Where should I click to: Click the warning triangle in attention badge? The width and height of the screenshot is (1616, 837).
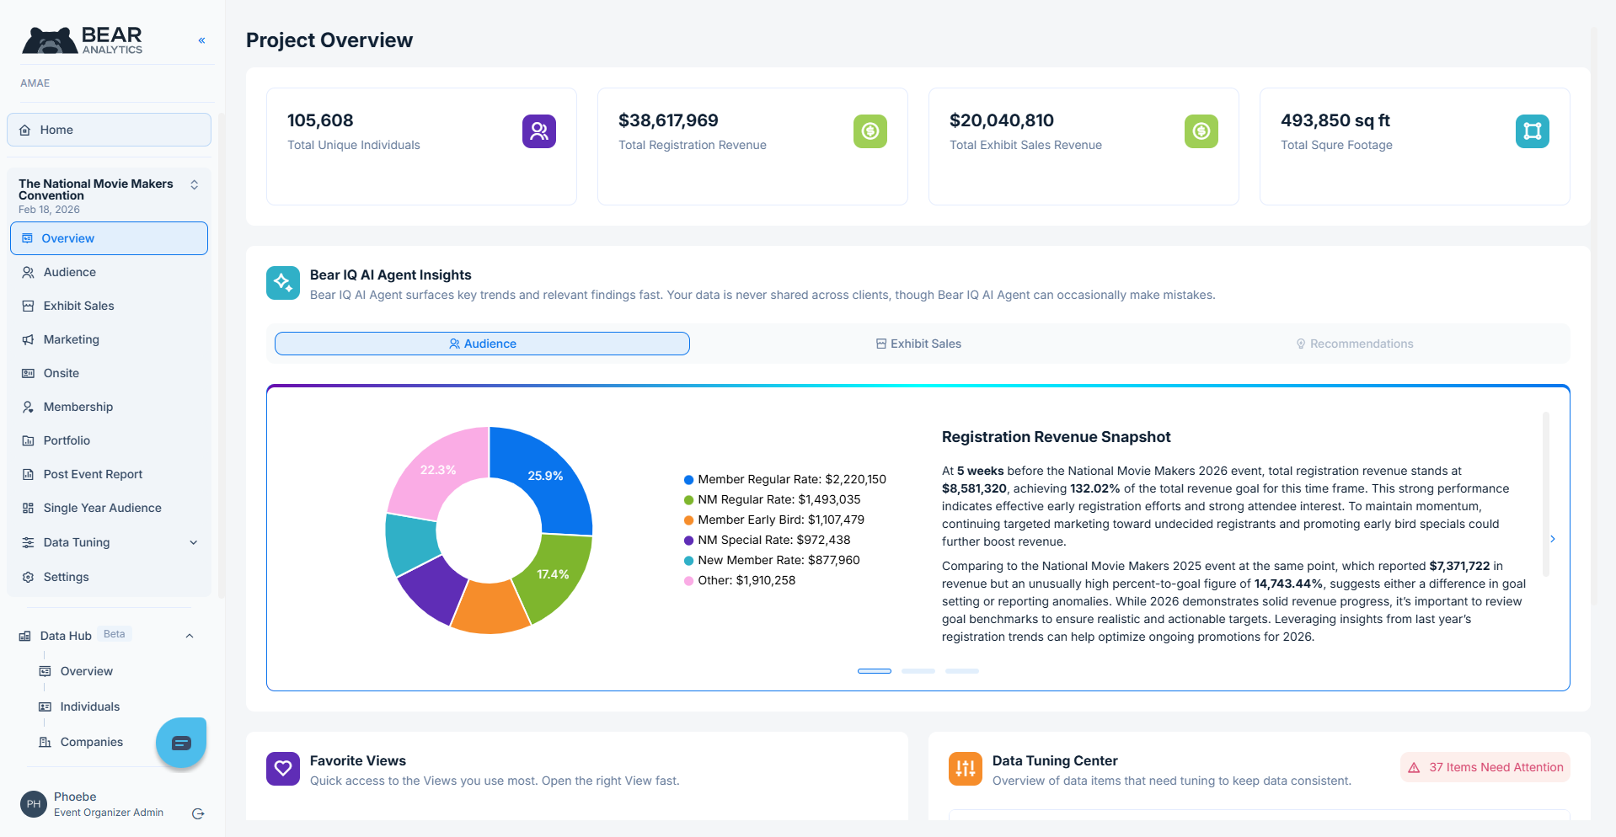point(1414,768)
